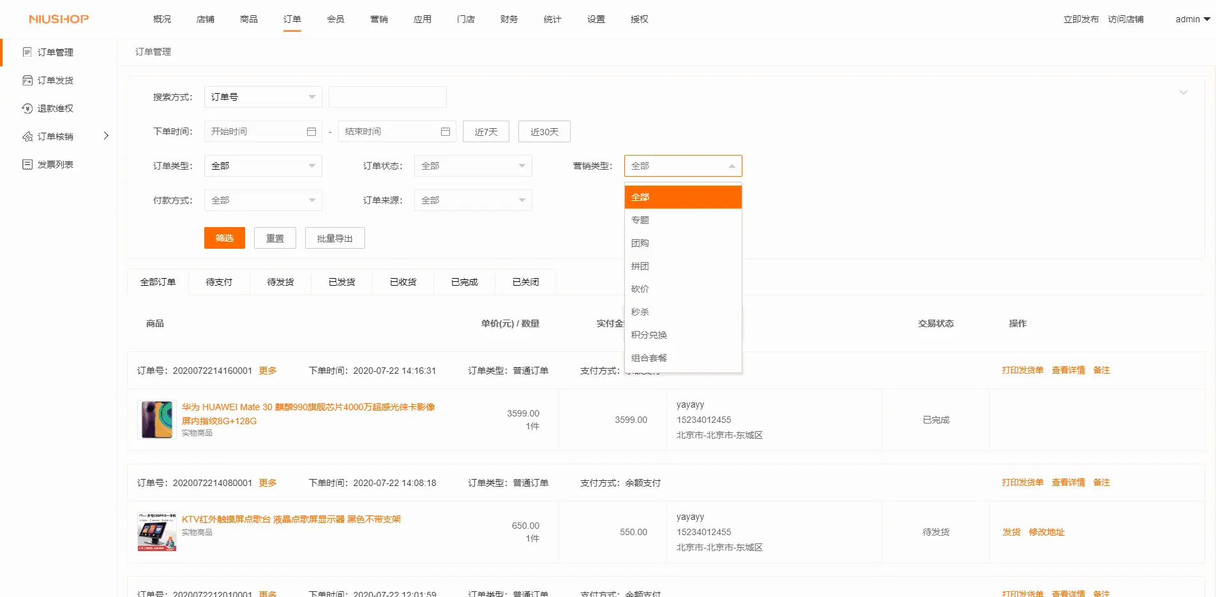Expand the 订单核销 submenu arrow

point(106,136)
